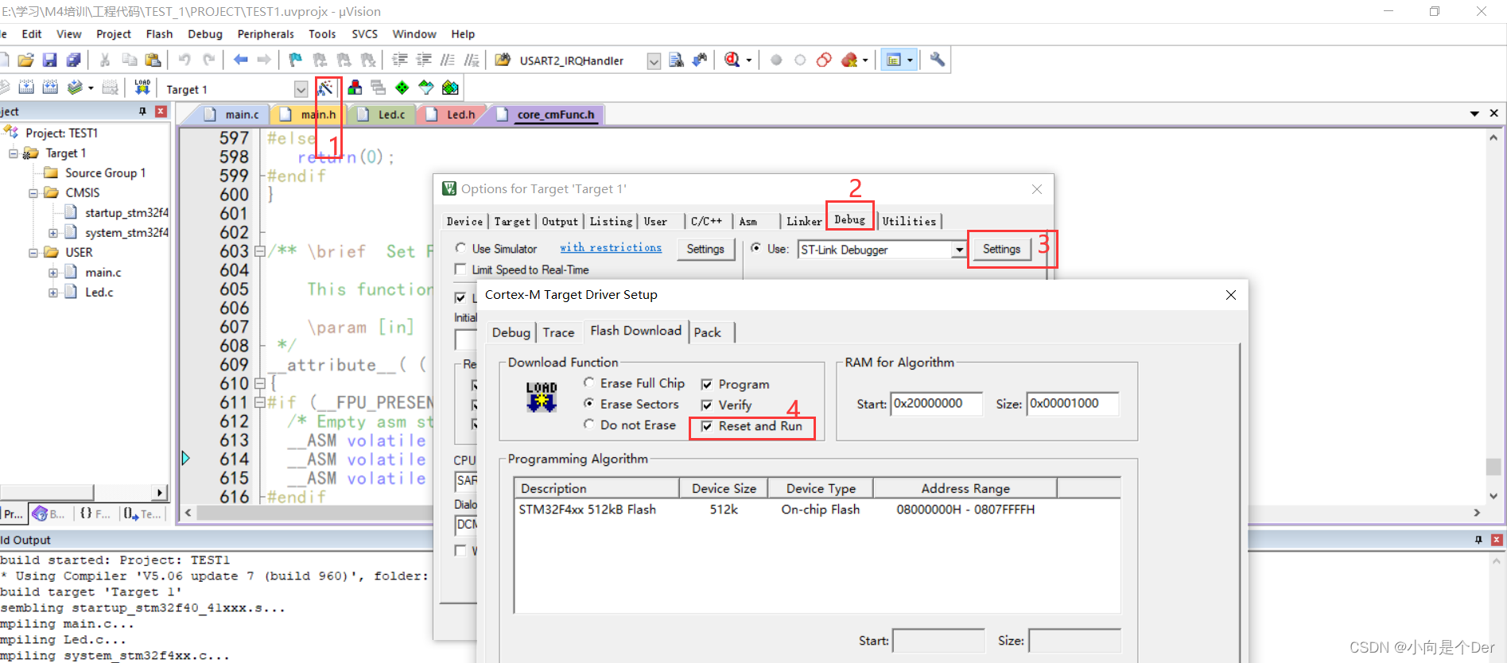The height and width of the screenshot is (663, 1507).
Task: Insert bookmark flag icon
Action: click(295, 60)
